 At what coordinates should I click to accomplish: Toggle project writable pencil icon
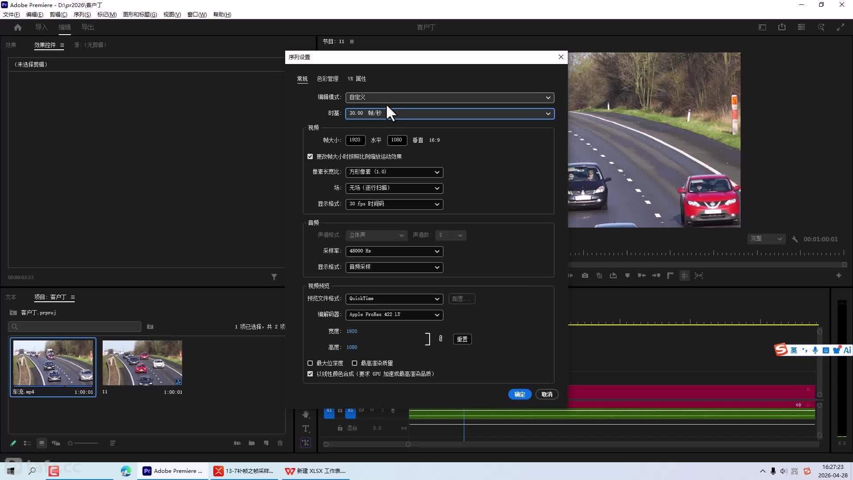[x=13, y=443]
